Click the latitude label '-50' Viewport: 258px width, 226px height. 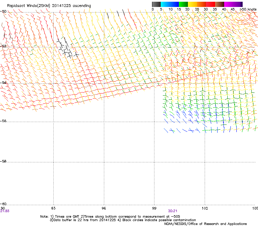tap(3, 11)
